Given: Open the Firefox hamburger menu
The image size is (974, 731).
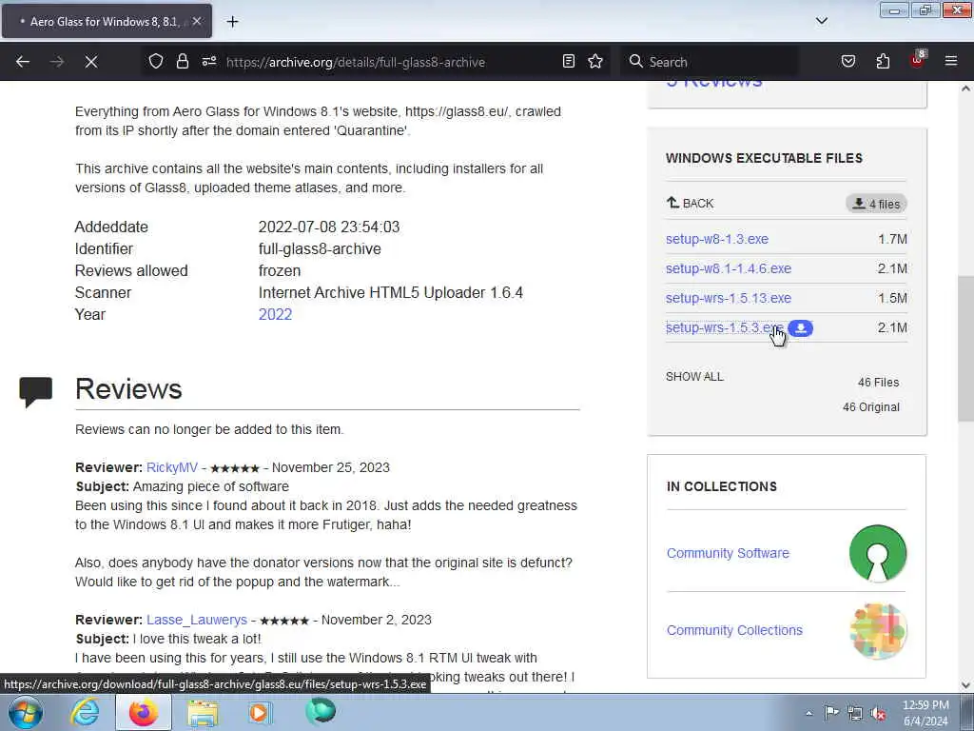Looking at the screenshot, I should click(x=951, y=61).
